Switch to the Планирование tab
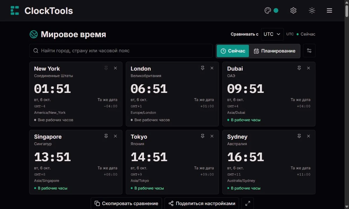349x209 pixels. tap(275, 51)
